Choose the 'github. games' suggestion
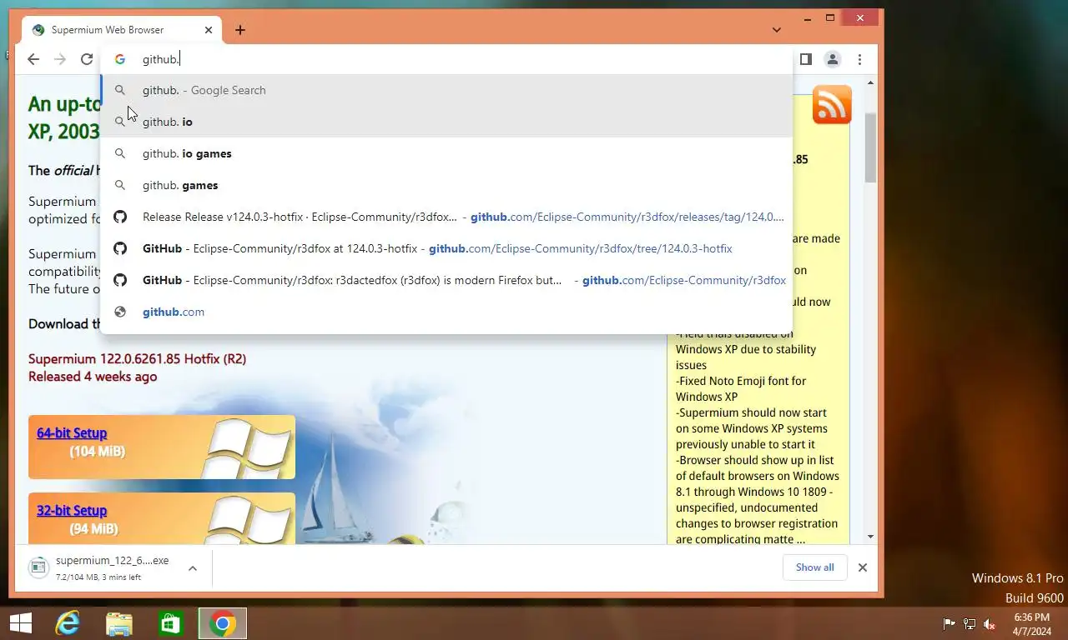Screen dimensions: 1068x640 coord(446,185)
